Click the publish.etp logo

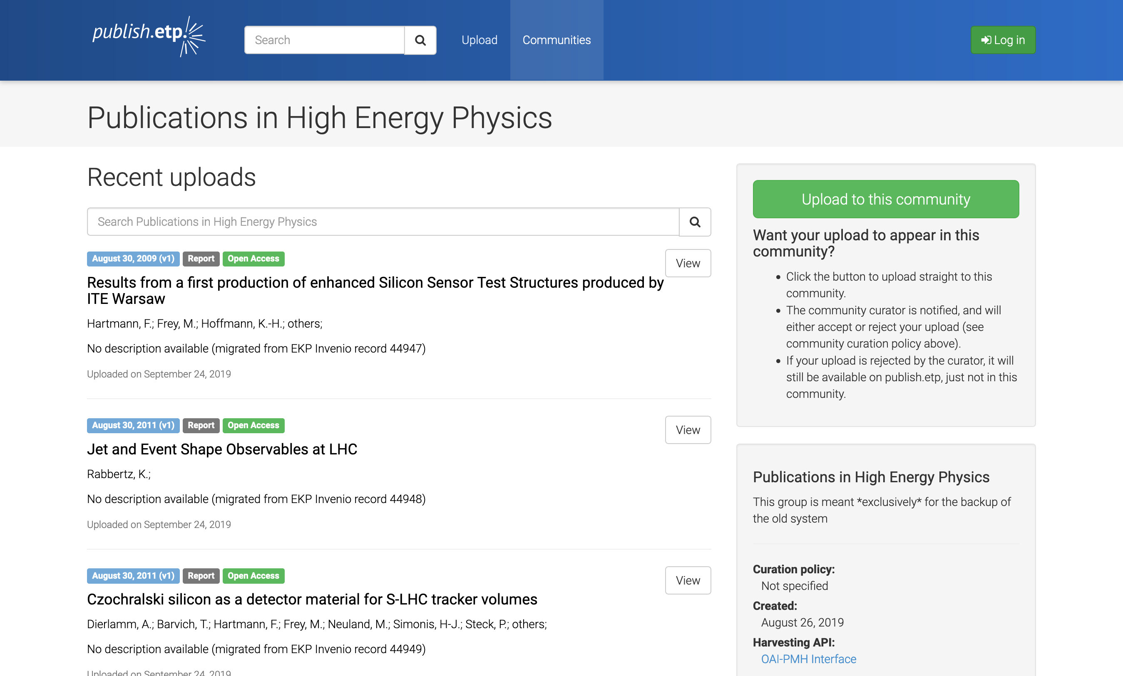(149, 37)
